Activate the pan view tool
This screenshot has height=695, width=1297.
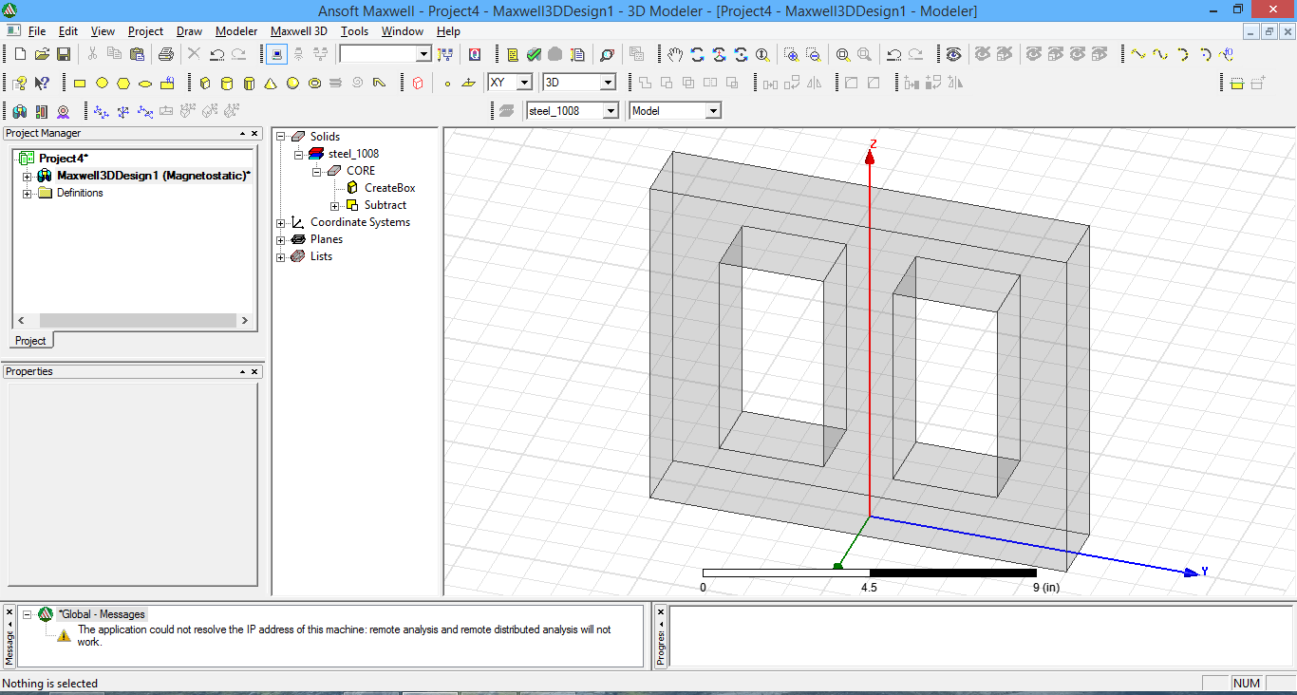pyautogui.click(x=676, y=54)
